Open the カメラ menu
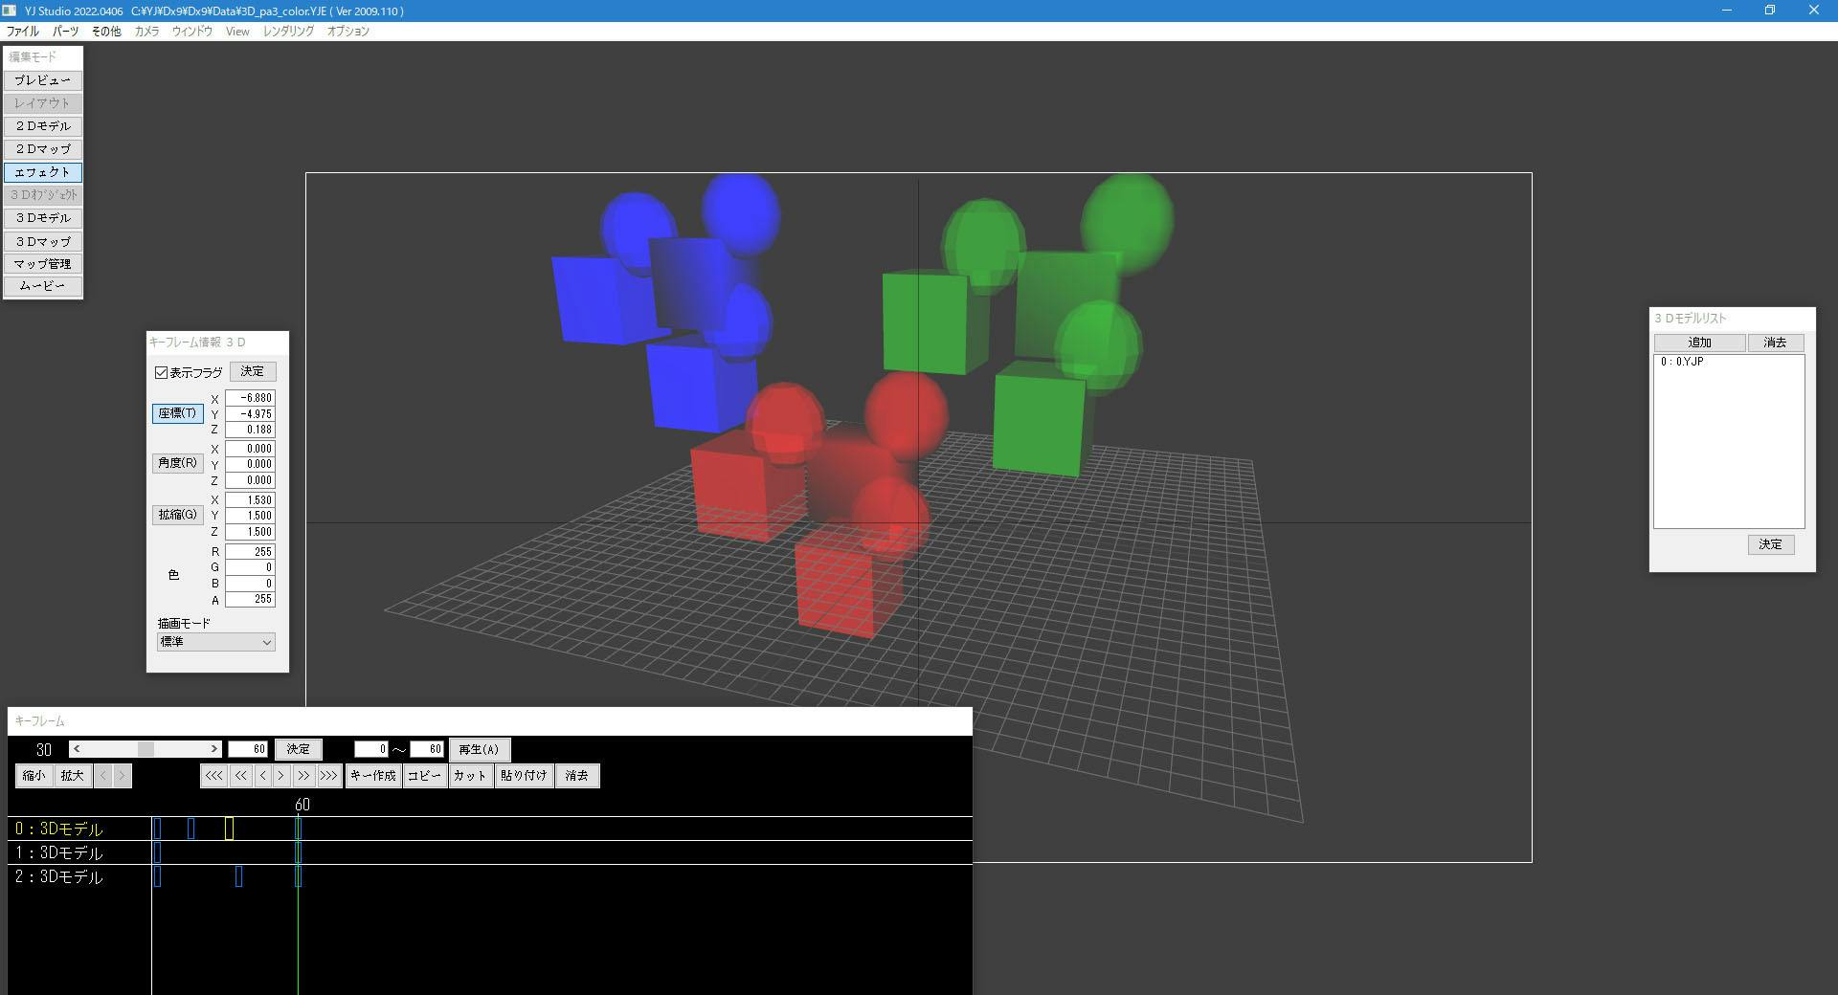The height and width of the screenshot is (995, 1838). [146, 32]
